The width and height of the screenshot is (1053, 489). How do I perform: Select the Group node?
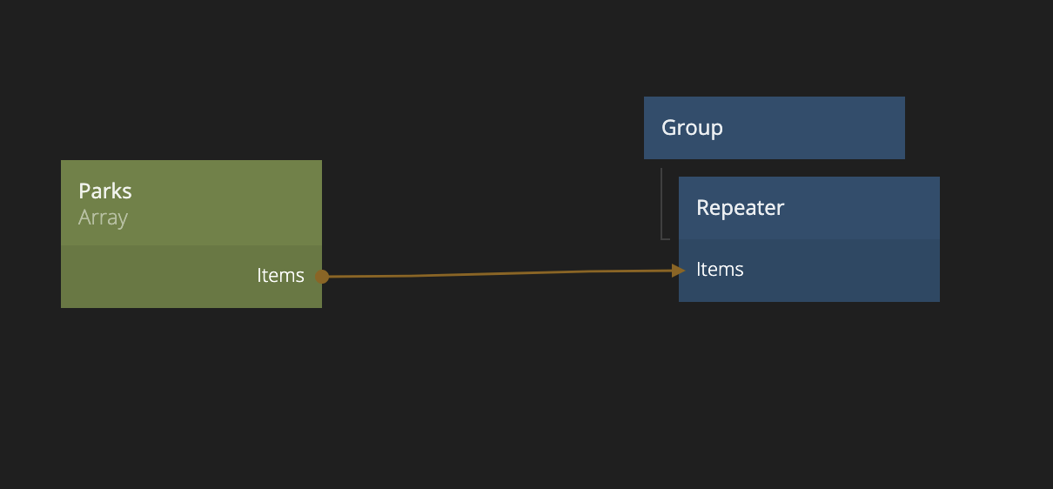774,128
